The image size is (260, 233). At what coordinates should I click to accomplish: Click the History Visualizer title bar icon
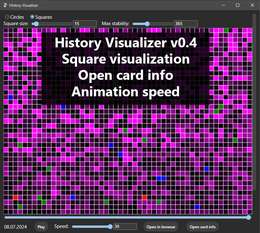point(5,5)
